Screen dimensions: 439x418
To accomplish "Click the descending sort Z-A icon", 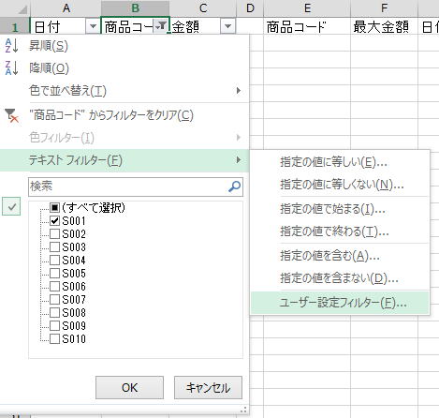I will (12, 68).
